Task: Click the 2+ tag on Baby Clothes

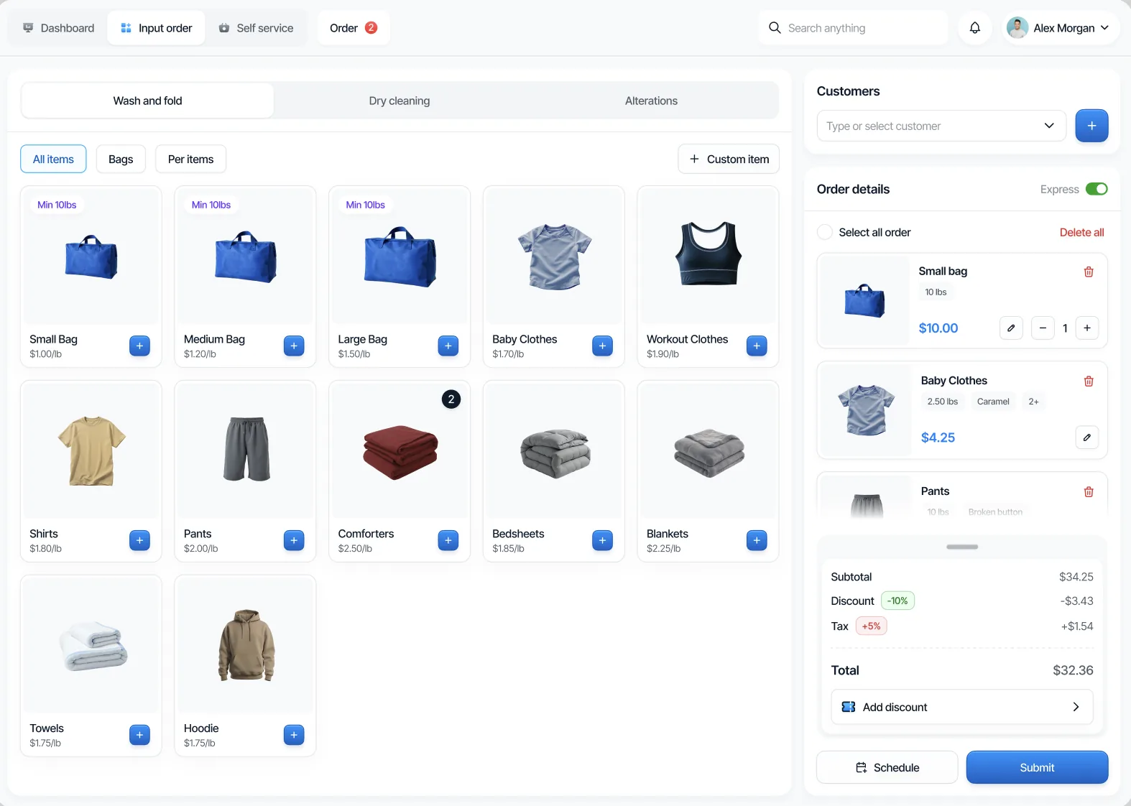Action: [x=1033, y=402]
